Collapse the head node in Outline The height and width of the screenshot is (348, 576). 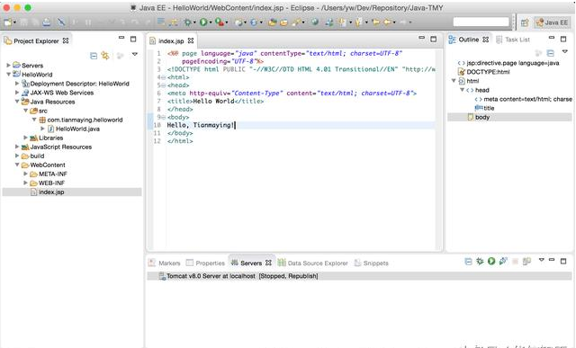(x=463, y=90)
